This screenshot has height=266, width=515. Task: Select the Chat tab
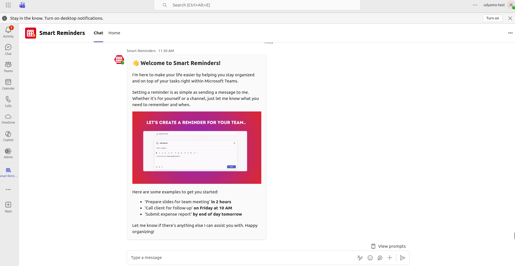click(x=98, y=33)
